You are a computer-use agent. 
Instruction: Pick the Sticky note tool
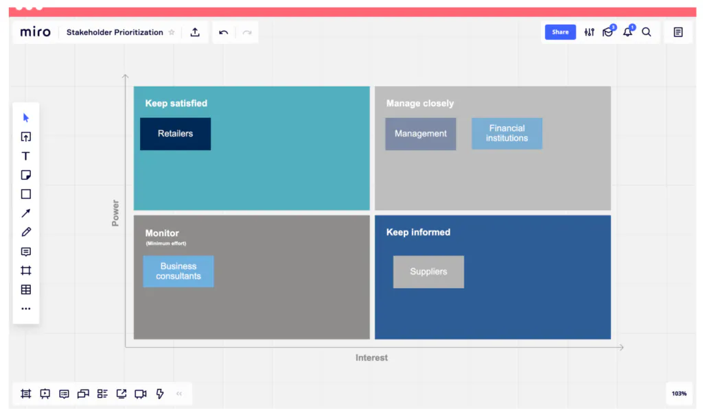pos(26,175)
